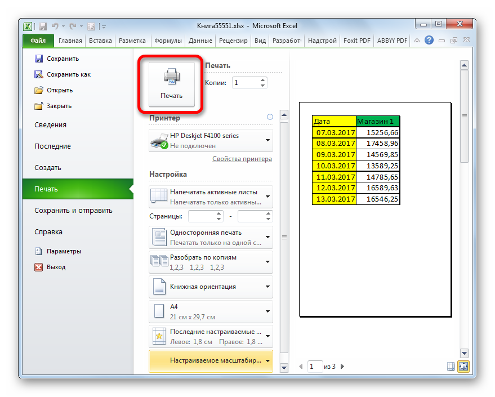Switch to the Файл ribbon tab

tap(38, 41)
